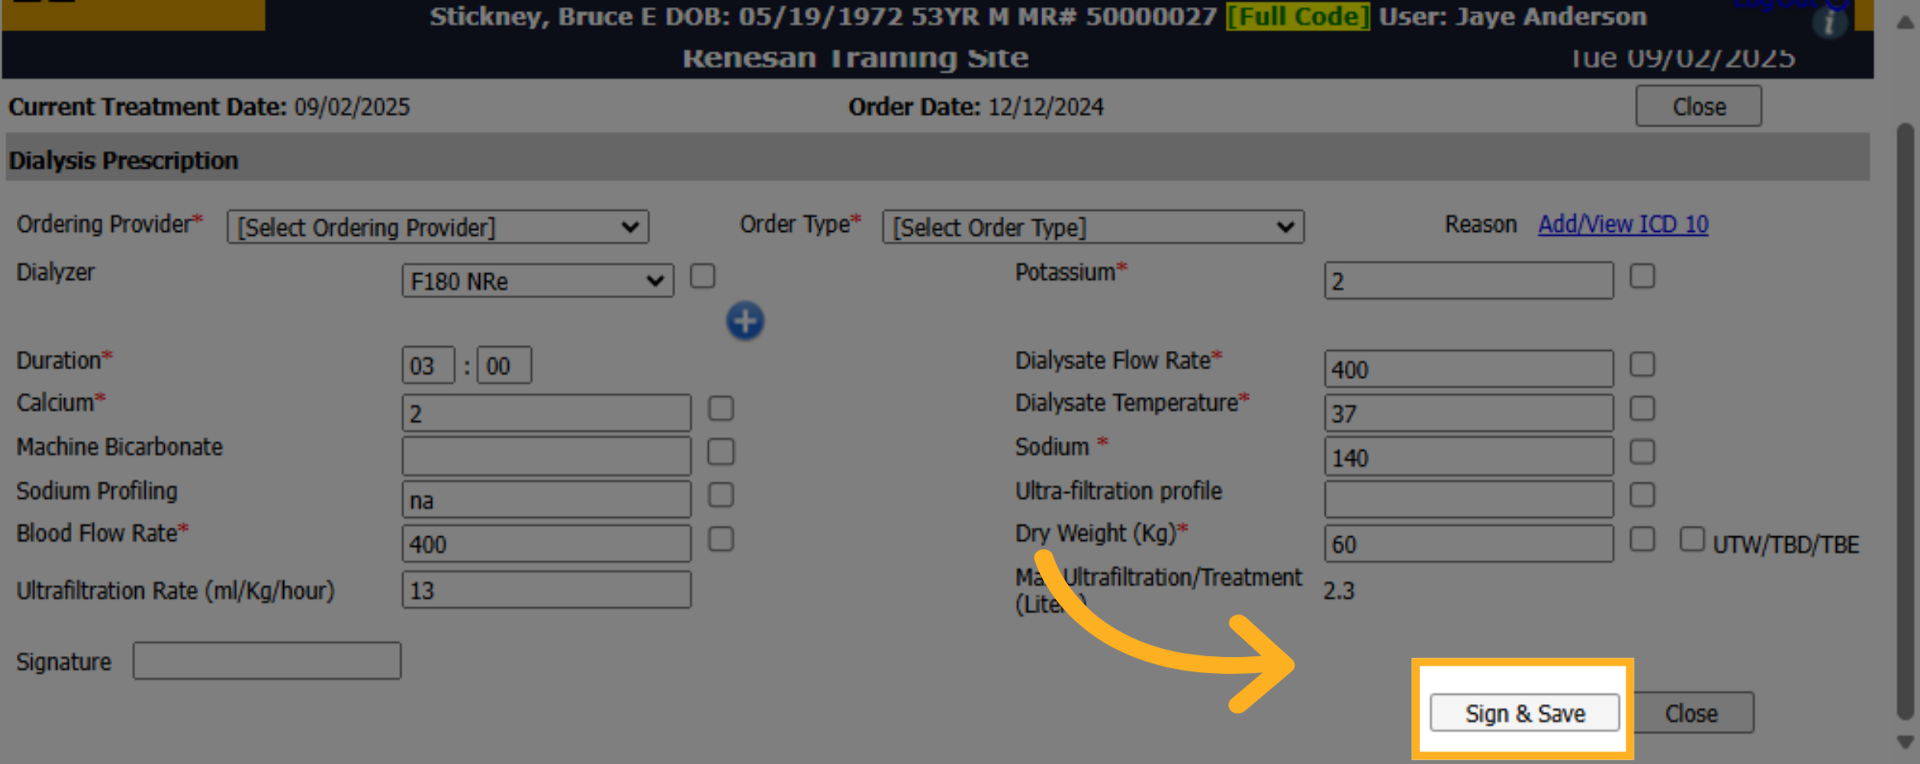Click the Blood Flow Rate input field
Image resolution: width=1920 pixels, height=764 pixels.
(x=546, y=544)
